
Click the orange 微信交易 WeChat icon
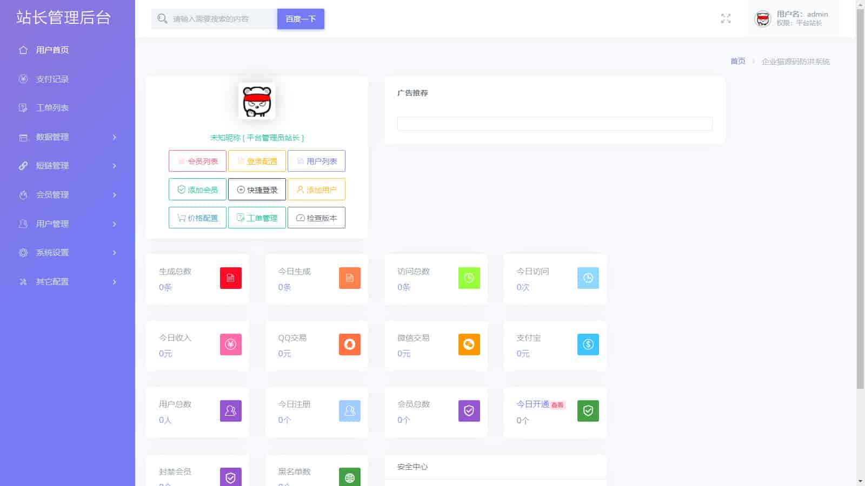469,345
